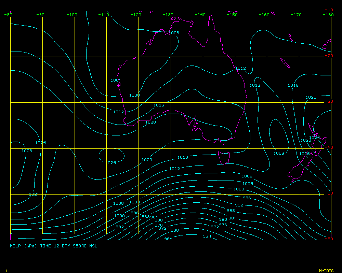Click the 968 contour label

[174, 231]
